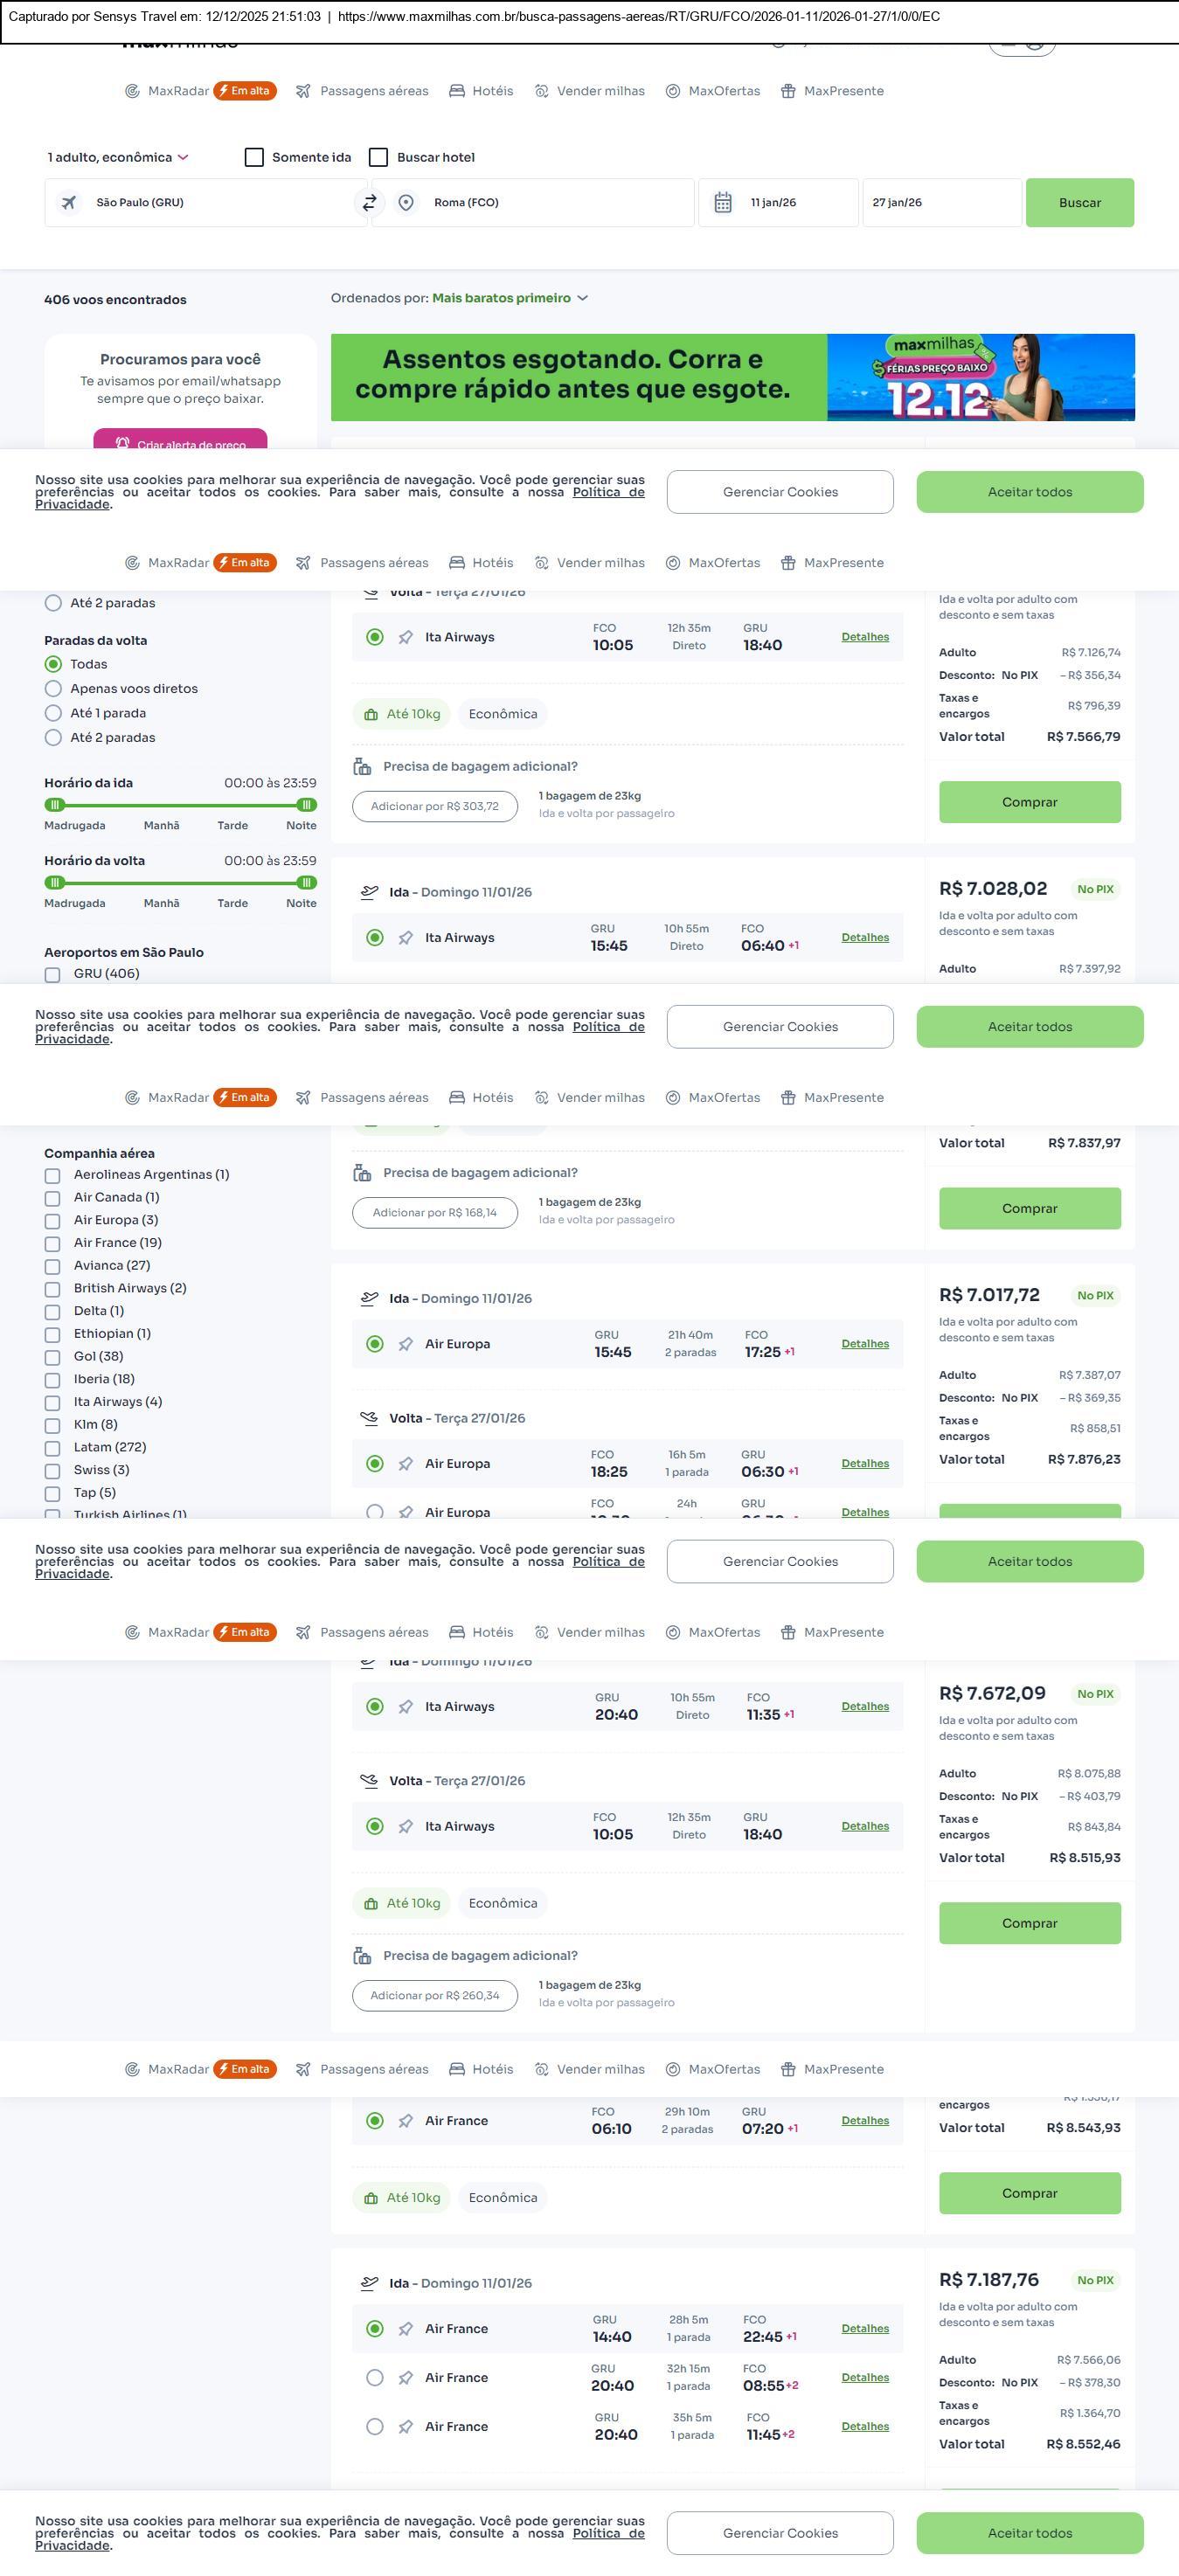Click the top Hotéis bed icon
The image size is (1179, 2576).
click(457, 91)
